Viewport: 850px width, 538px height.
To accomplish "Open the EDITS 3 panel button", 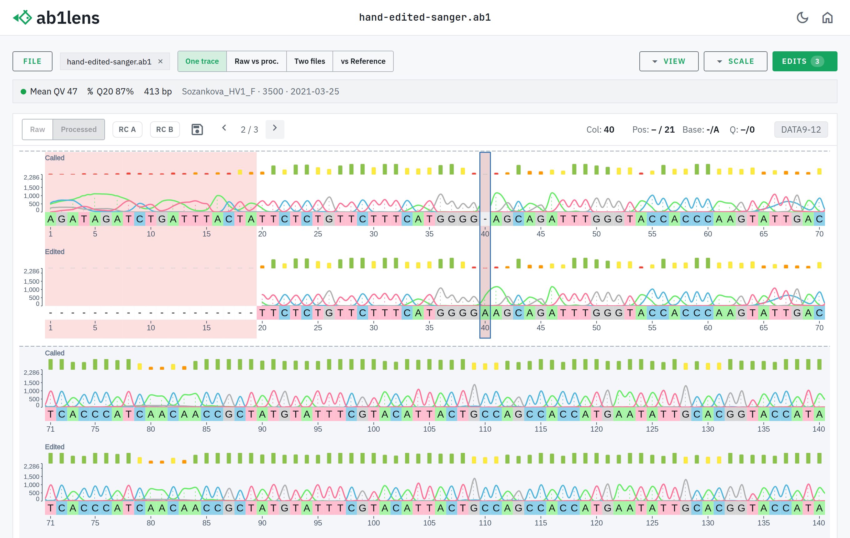I will click(804, 61).
